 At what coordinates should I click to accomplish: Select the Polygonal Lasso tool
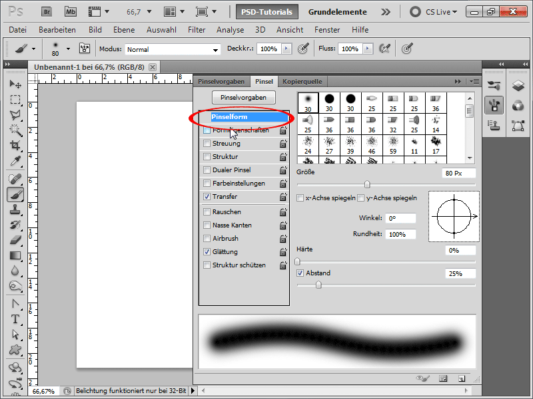[x=15, y=115]
